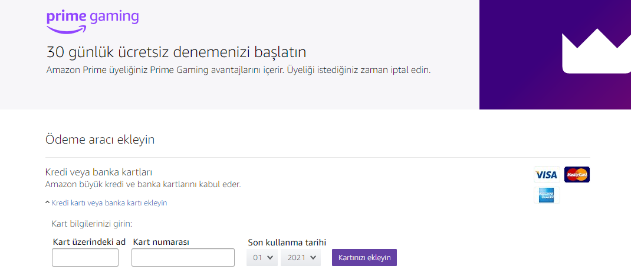The image size is (631, 279).
Task: Click the 'Son kullanma tarihi' label
Action: point(287,242)
